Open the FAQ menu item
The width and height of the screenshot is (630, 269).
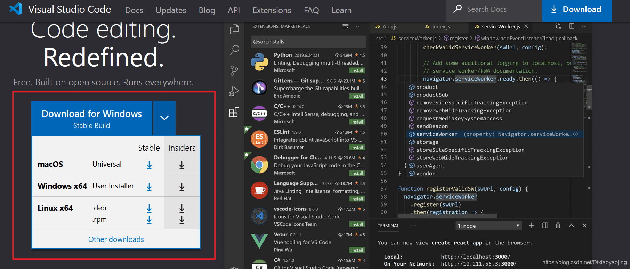coord(311,10)
